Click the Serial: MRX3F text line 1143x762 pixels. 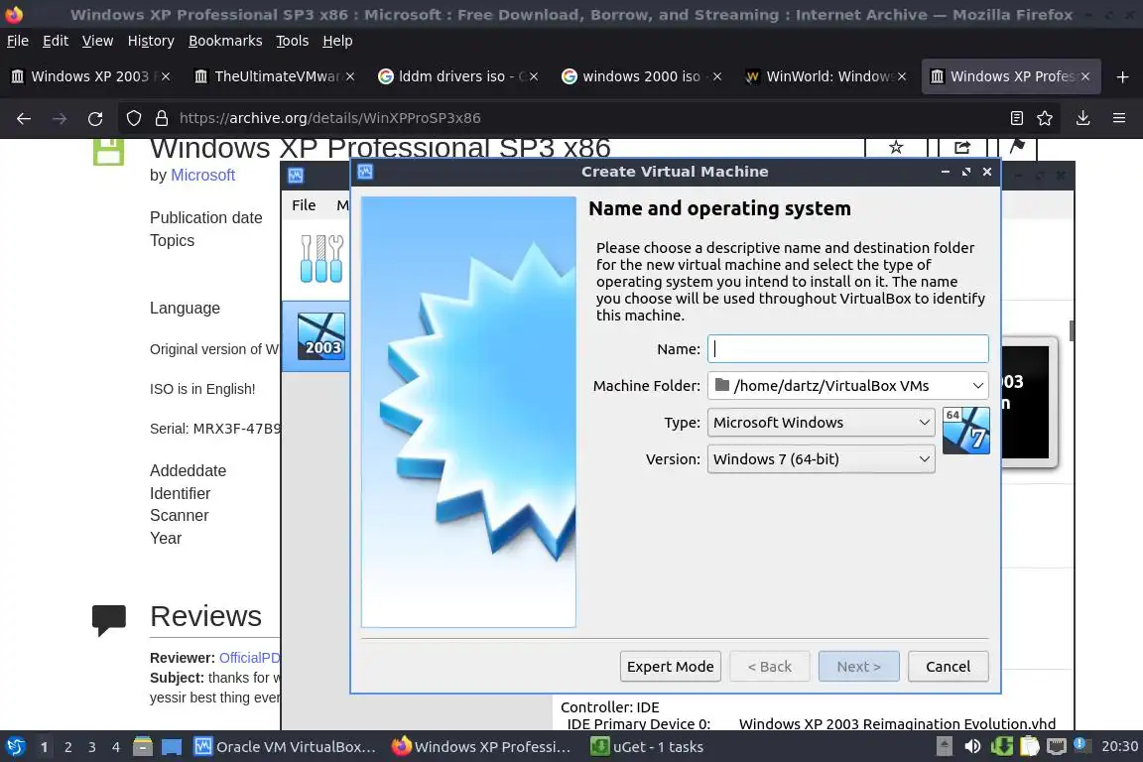tap(215, 428)
